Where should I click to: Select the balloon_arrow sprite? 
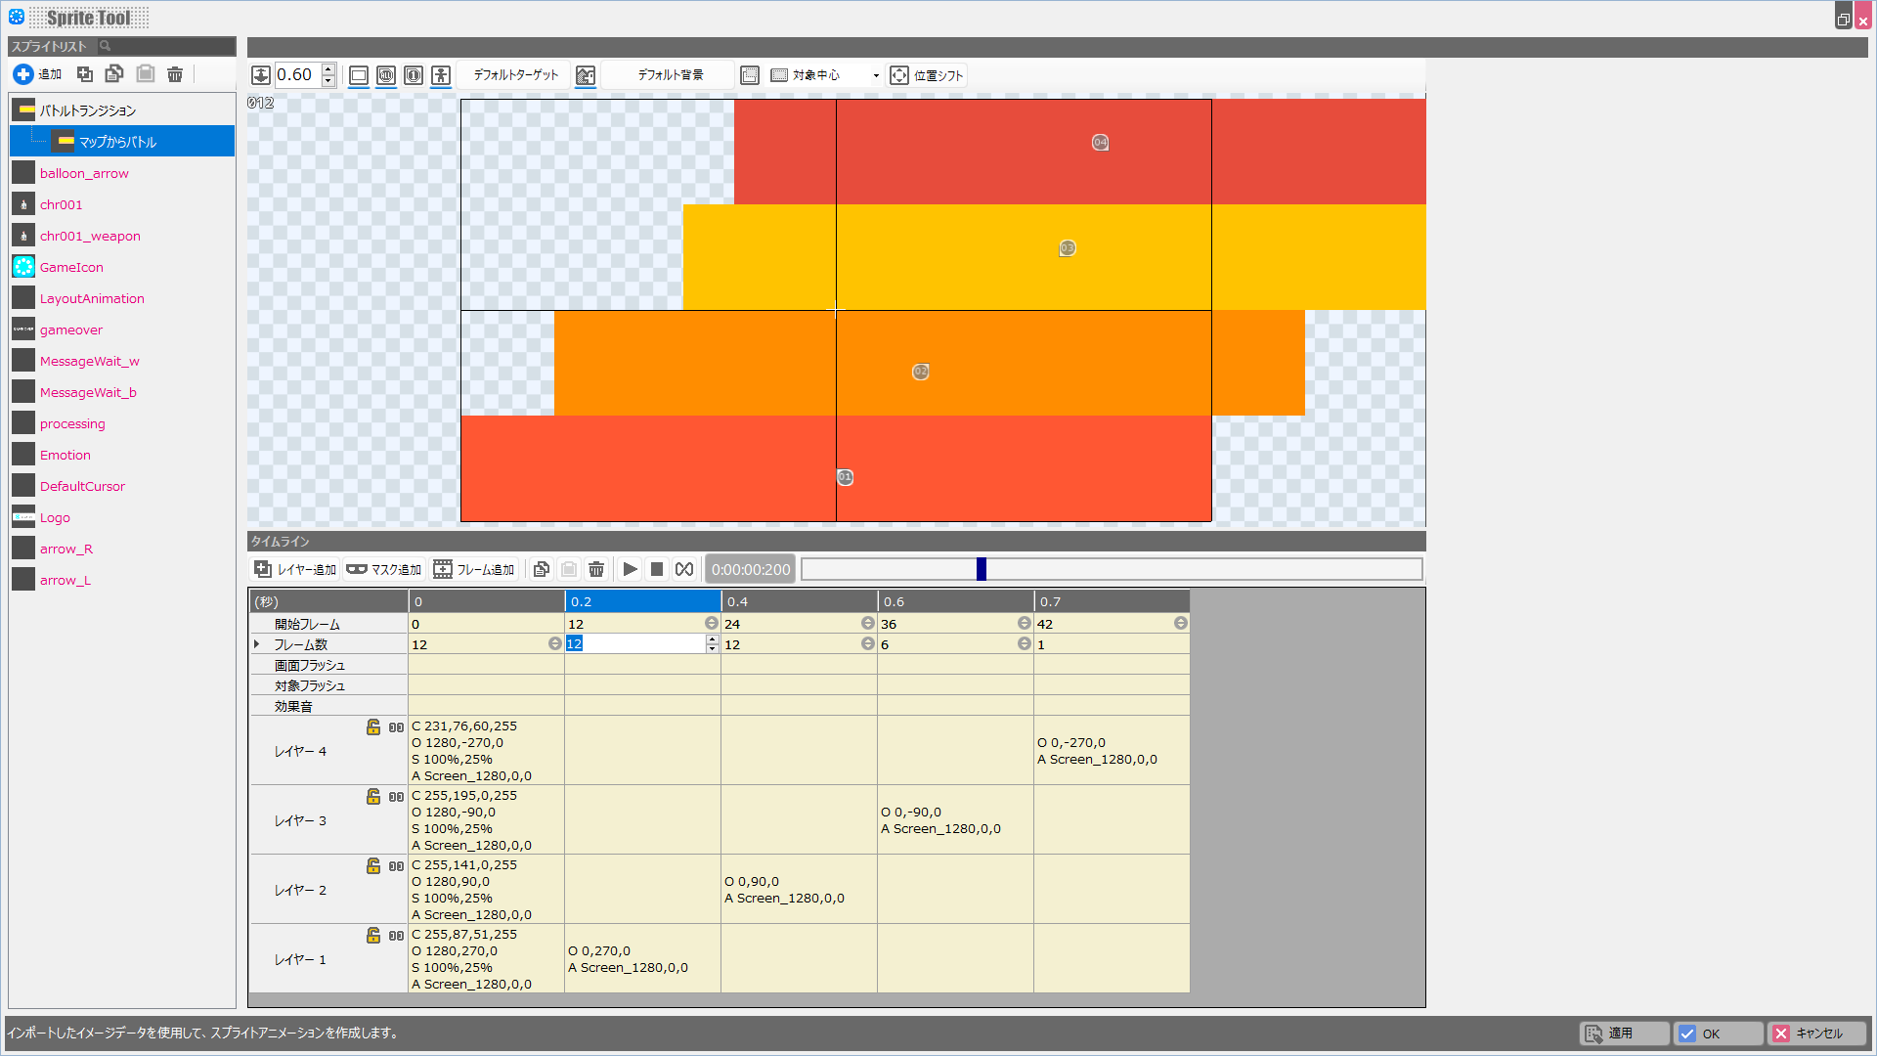[84, 173]
